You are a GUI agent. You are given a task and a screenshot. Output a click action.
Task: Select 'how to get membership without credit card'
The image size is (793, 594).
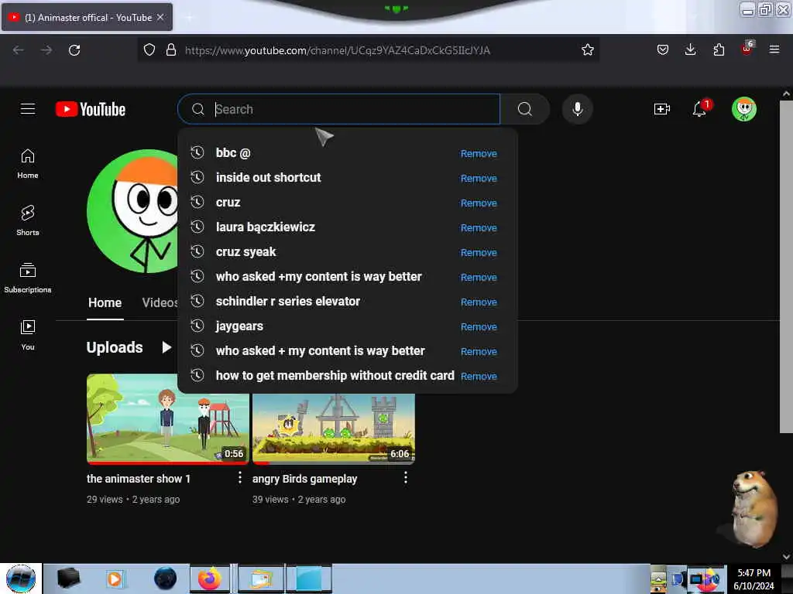click(x=335, y=375)
